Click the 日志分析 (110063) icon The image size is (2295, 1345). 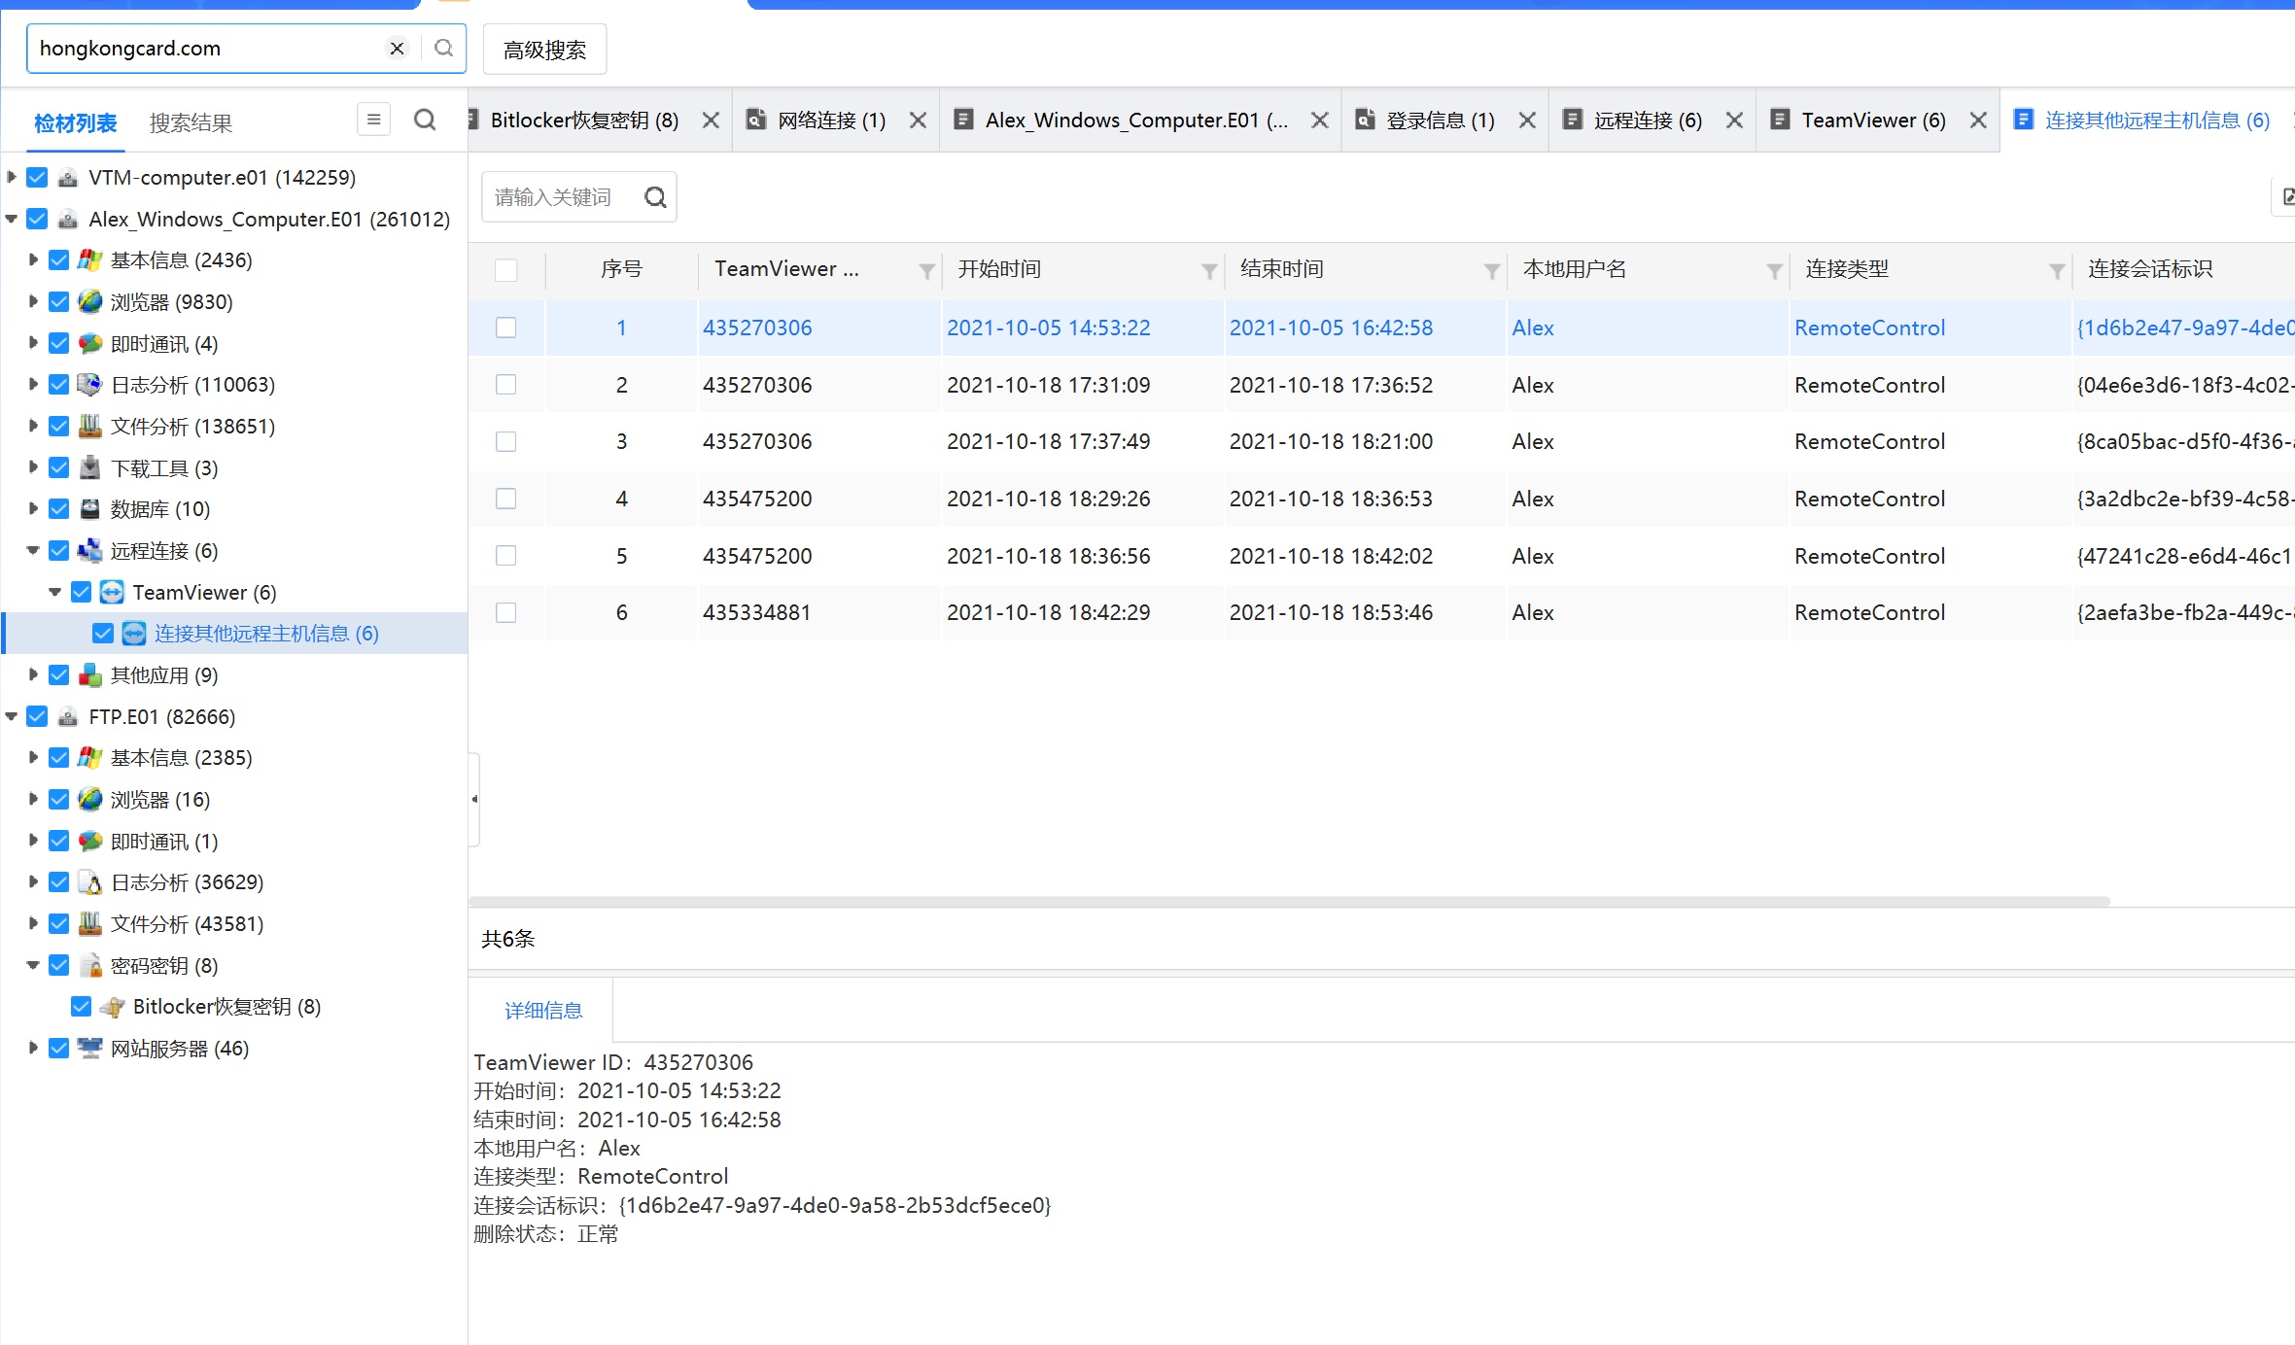point(89,385)
